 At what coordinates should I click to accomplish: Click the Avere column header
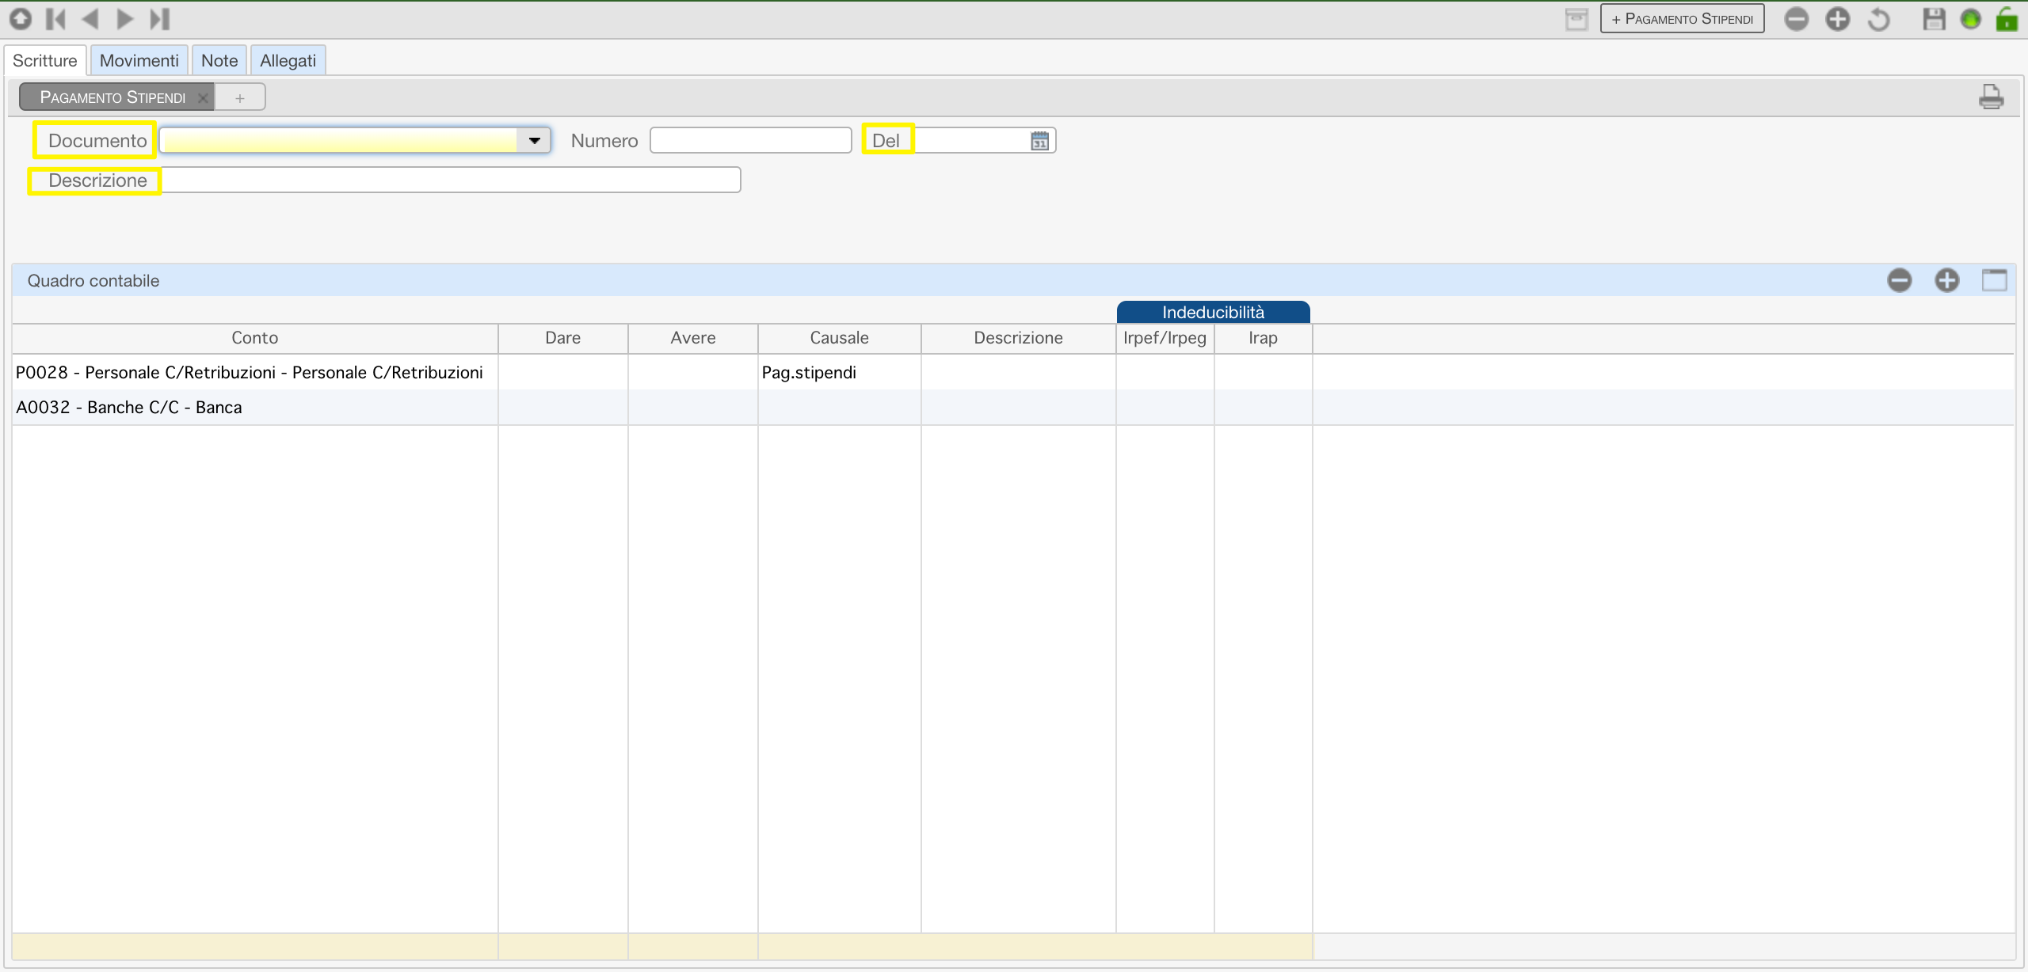693,338
